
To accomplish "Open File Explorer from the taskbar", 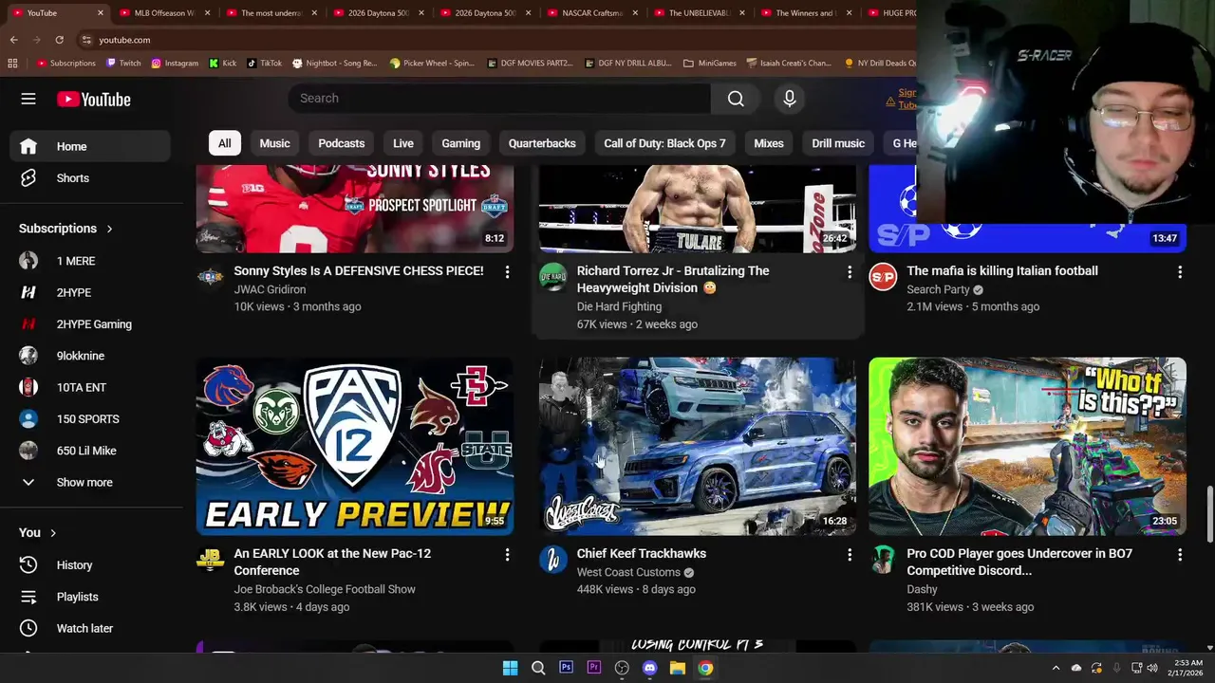I will [x=677, y=668].
